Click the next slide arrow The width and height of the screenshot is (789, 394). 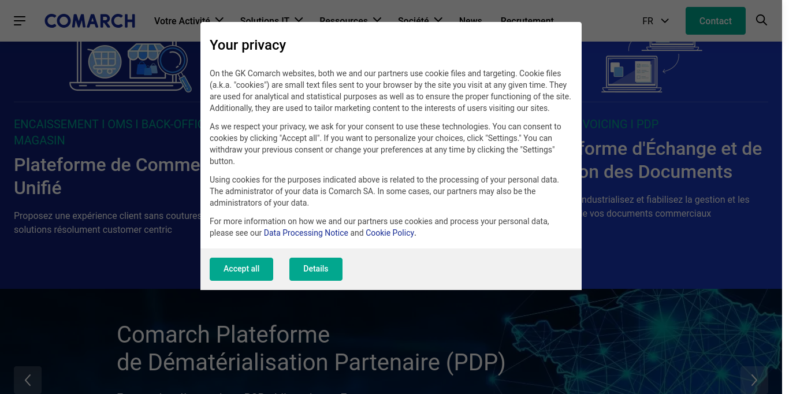pyautogui.click(x=754, y=380)
